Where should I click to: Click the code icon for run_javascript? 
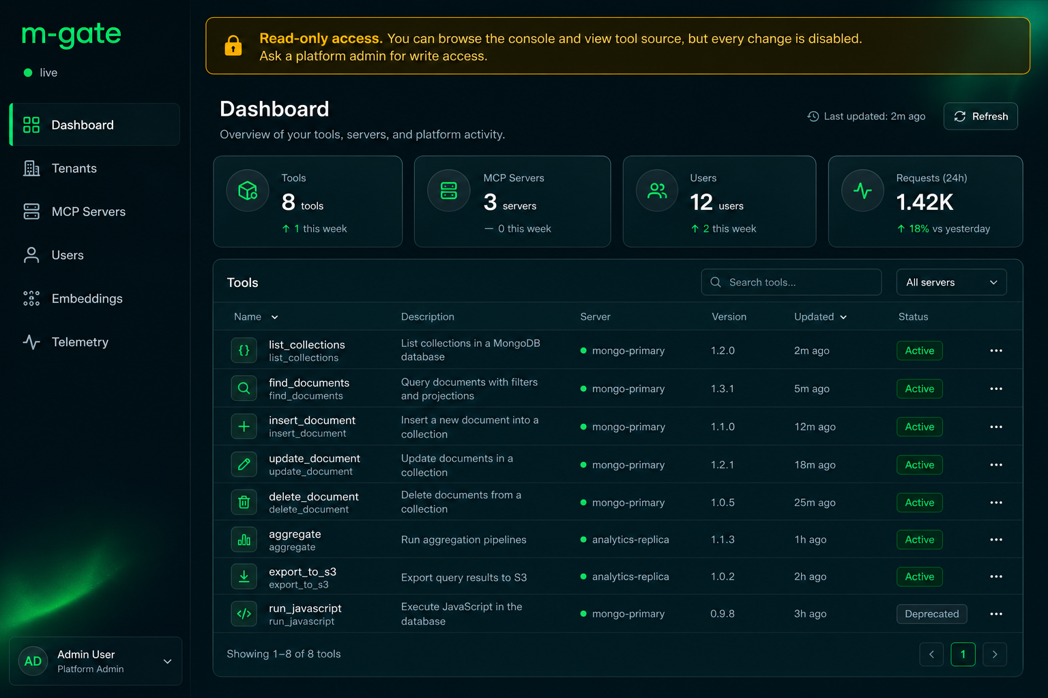244,613
